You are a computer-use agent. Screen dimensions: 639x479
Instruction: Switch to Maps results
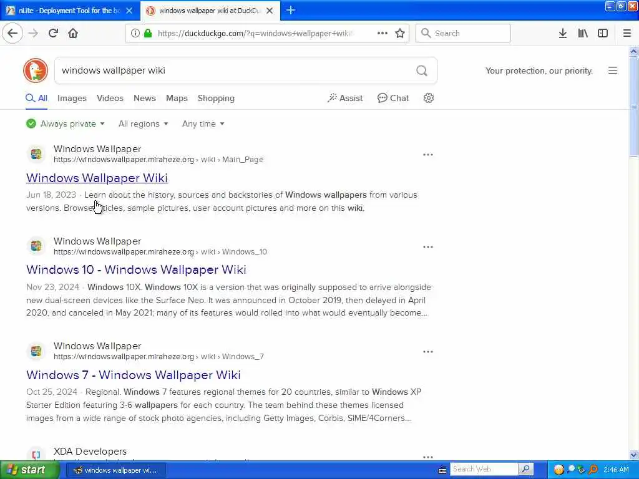[177, 98]
